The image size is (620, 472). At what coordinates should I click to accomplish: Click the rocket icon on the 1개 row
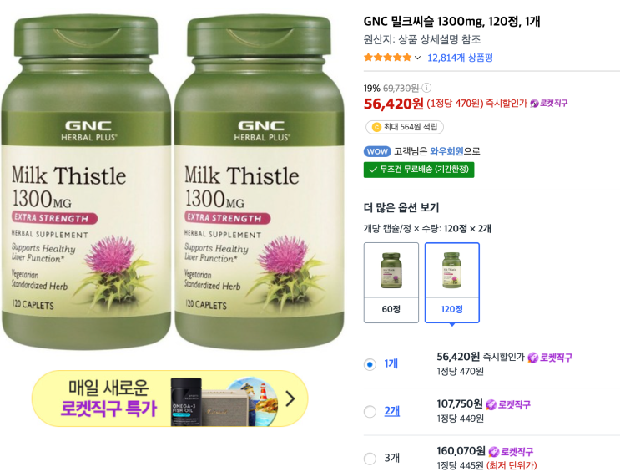(533, 358)
